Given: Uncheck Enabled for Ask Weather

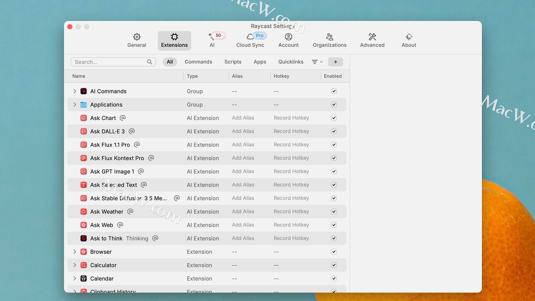Looking at the screenshot, I should tap(334, 212).
